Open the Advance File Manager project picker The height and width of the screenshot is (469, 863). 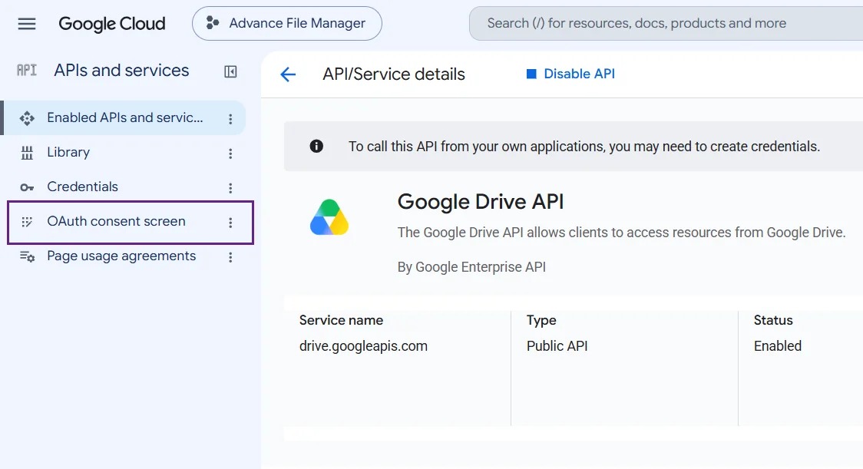point(286,24)
